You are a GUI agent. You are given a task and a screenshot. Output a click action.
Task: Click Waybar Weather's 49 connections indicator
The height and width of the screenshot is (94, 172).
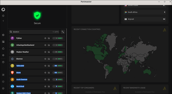(x=58, y=52)
